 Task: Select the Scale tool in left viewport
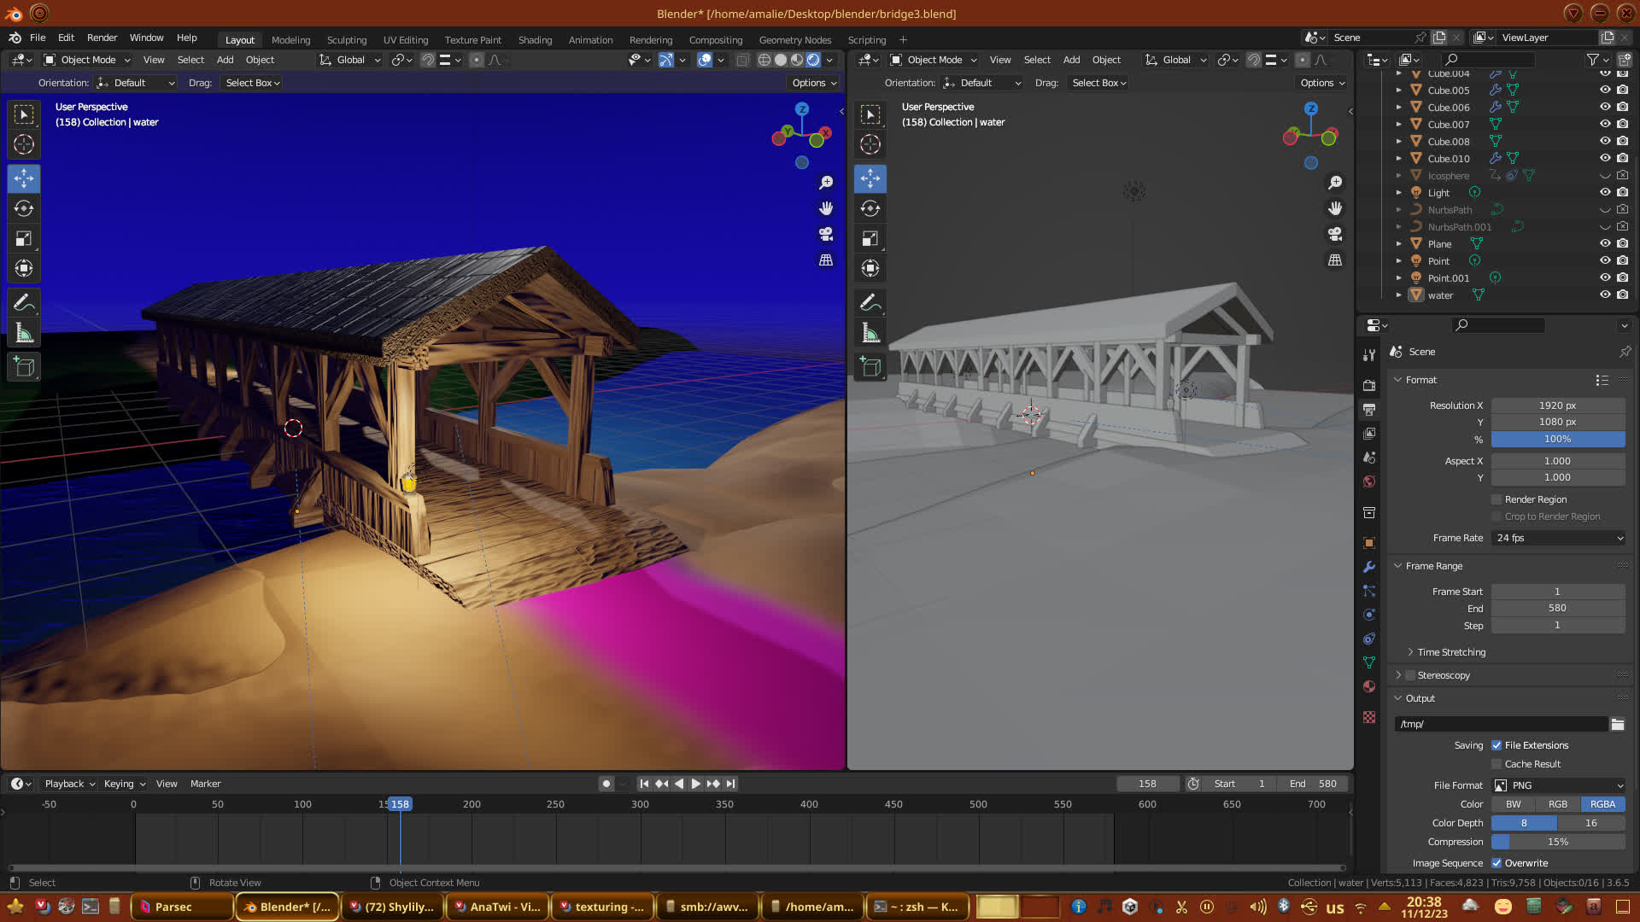click(x=24, y=239)
